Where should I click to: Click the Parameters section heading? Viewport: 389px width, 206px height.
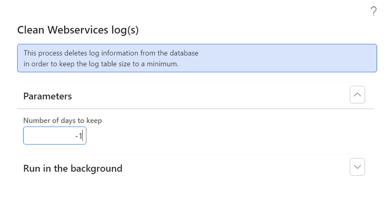click(48, 96)
